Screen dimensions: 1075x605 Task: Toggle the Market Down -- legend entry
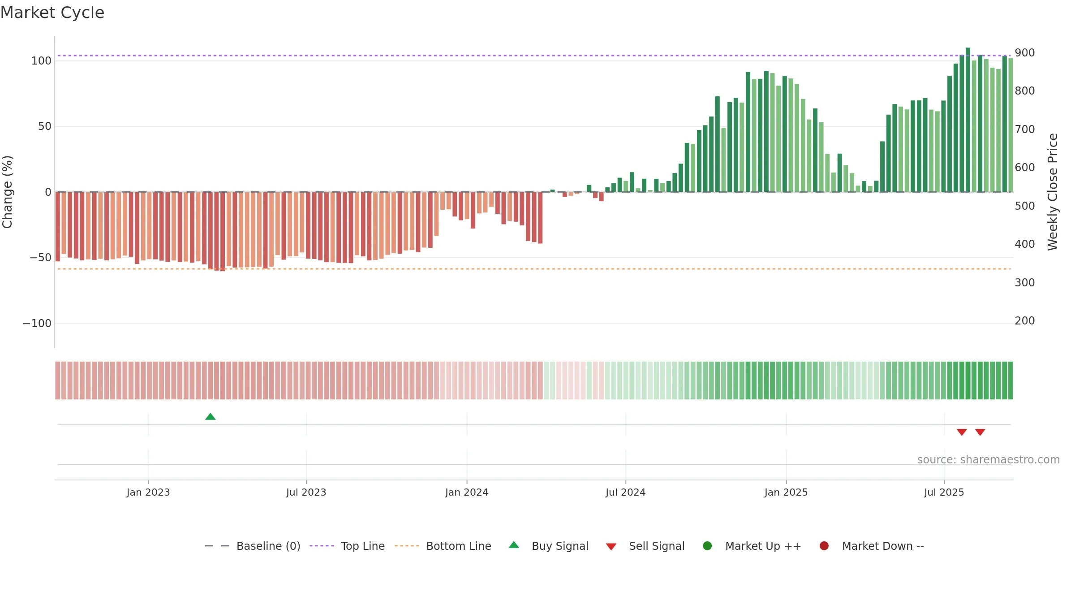tap(871, 546)
